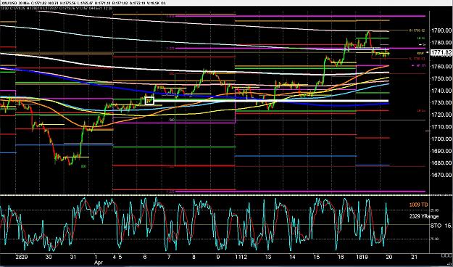Click the current price tag 1771.82
This screenshot has width=453, height=267.
point(441,52)
